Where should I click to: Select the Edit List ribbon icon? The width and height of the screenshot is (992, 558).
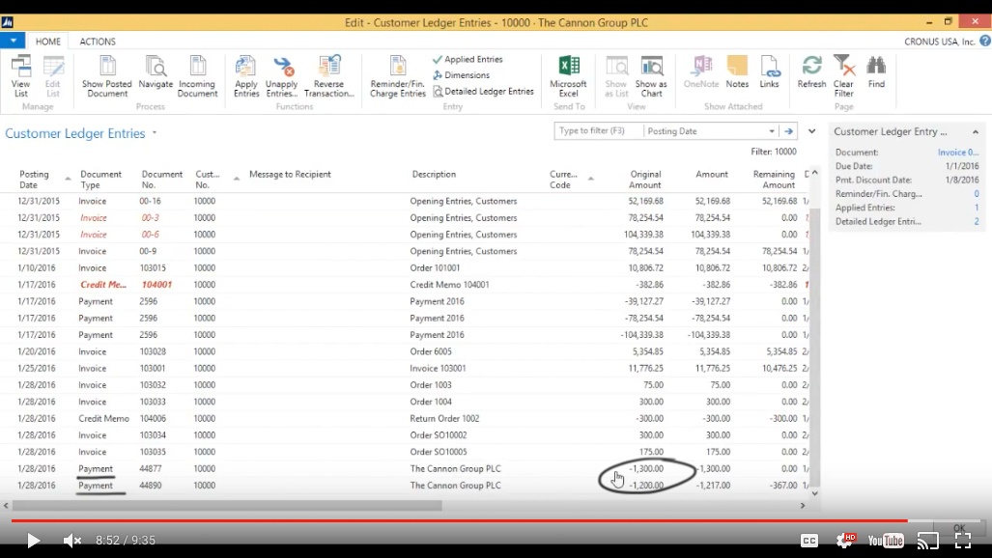tap(52, 76)
